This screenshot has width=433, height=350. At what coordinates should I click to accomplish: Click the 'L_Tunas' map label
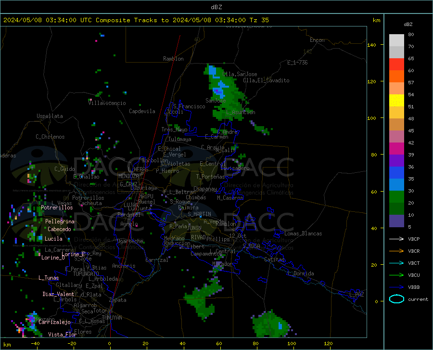pos(49,278)
